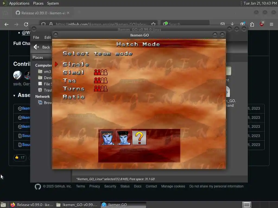This screenshot has height=208, width=278.
Task: Select vm3 home in Places sidebar
Action: (x=45, y=71)
